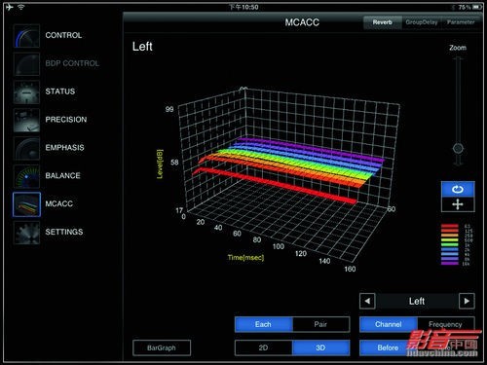Open the SETTINGS gear icon
Image resolution: width=487 pixels, height=365 pixels.
pyautogui.click(x=26, y=233)
